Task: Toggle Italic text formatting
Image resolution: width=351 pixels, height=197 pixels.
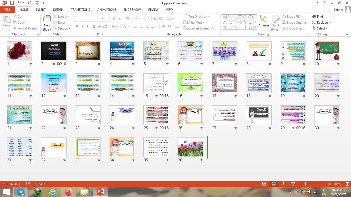Action: [82, 26]
